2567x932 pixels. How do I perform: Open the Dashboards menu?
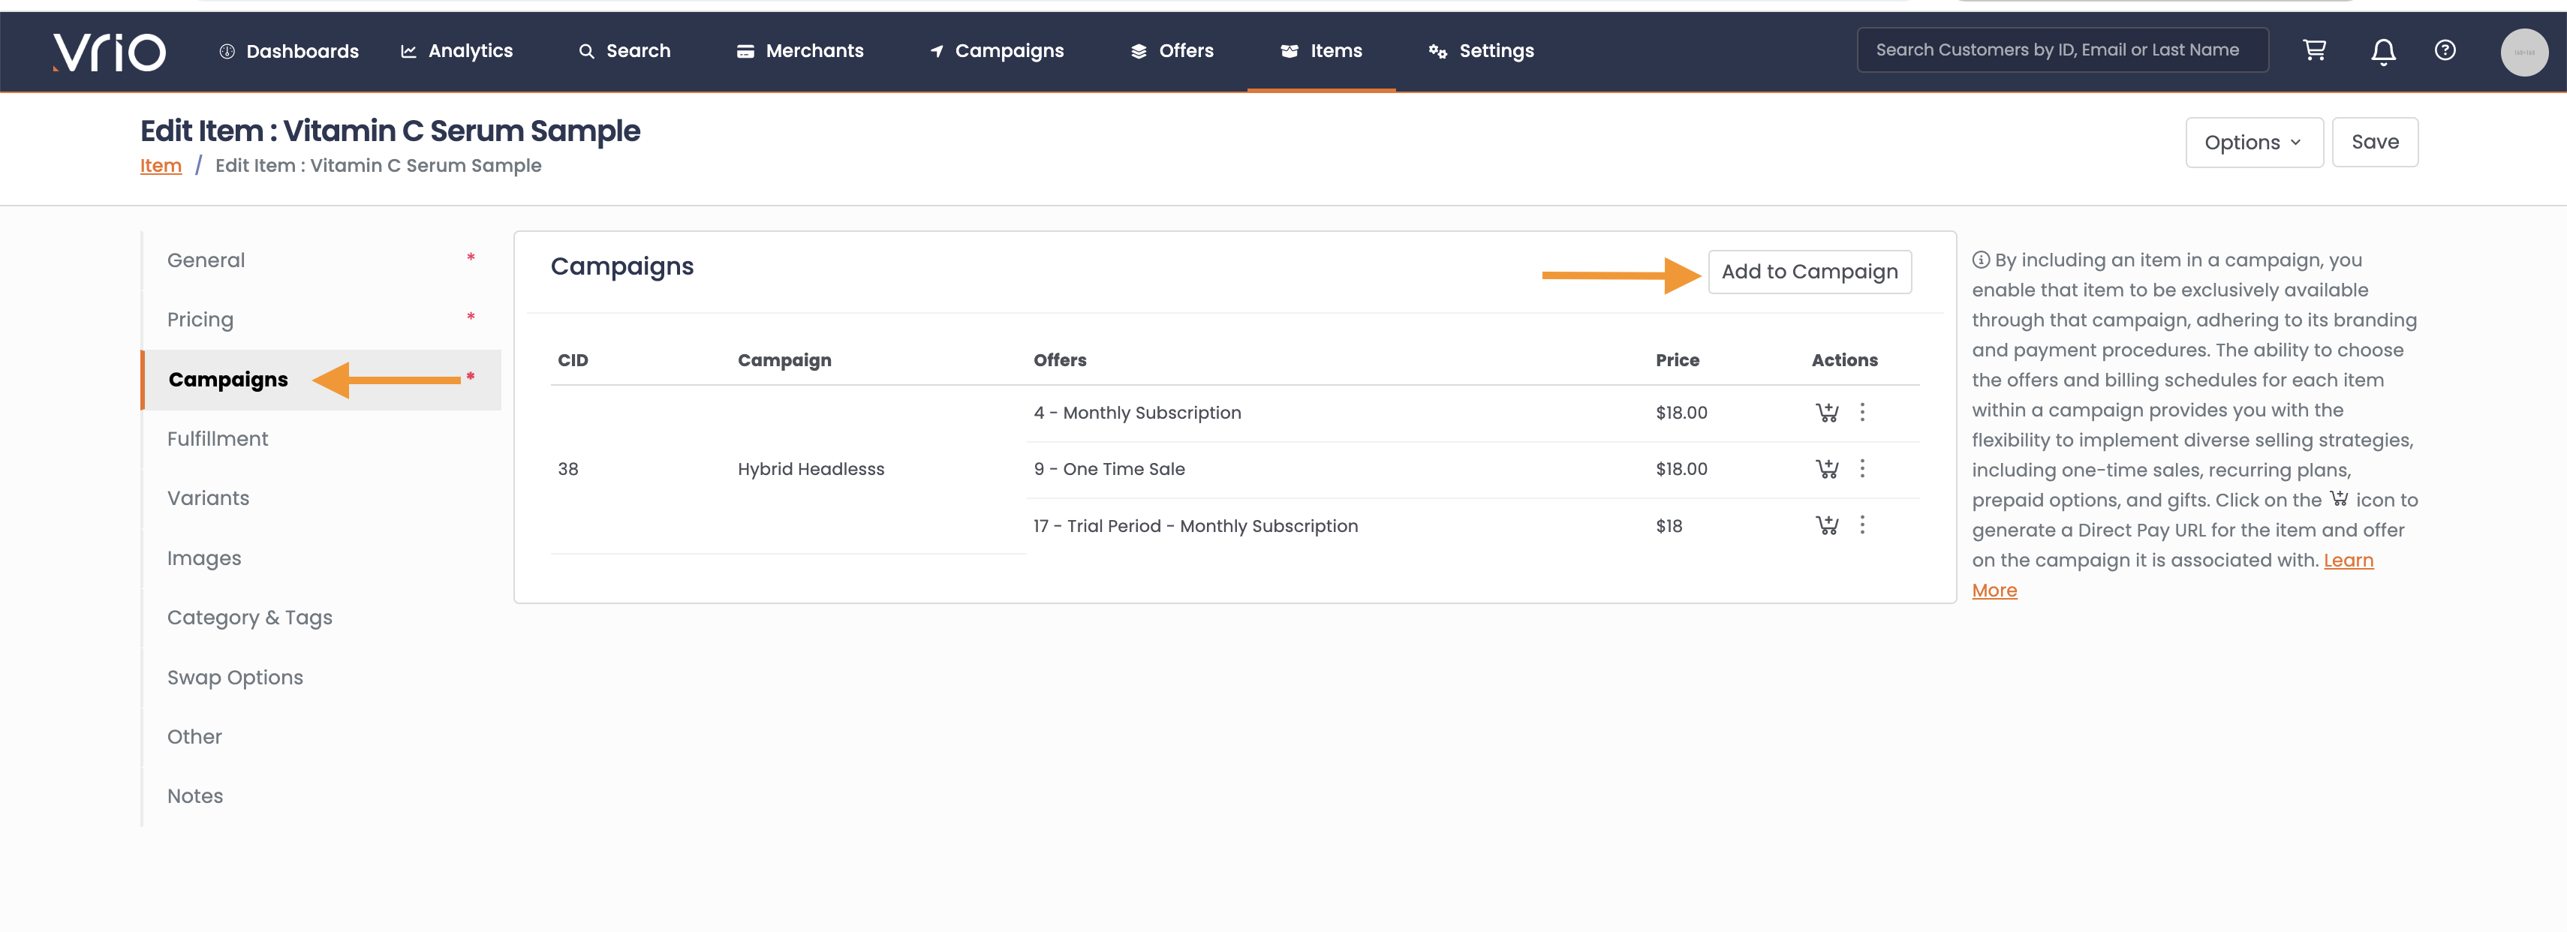(288, 51)
